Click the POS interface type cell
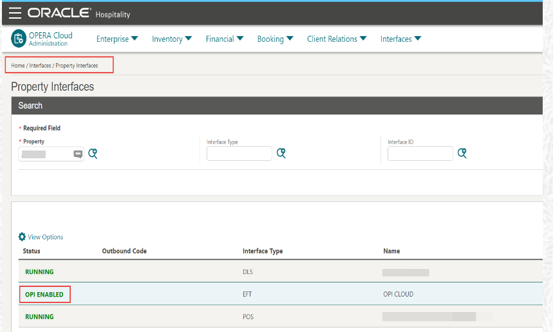The width and height of the screenshot is (553, 332). click(248, 317)
